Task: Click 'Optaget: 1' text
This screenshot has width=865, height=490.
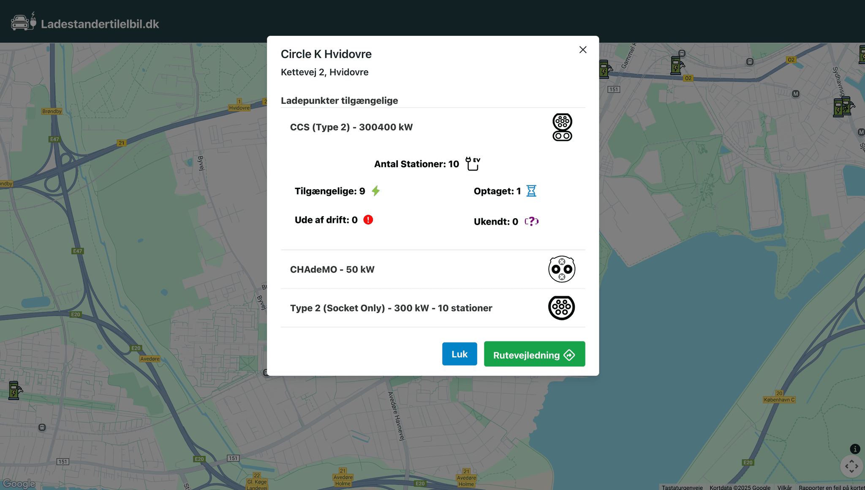Action: 497,191
